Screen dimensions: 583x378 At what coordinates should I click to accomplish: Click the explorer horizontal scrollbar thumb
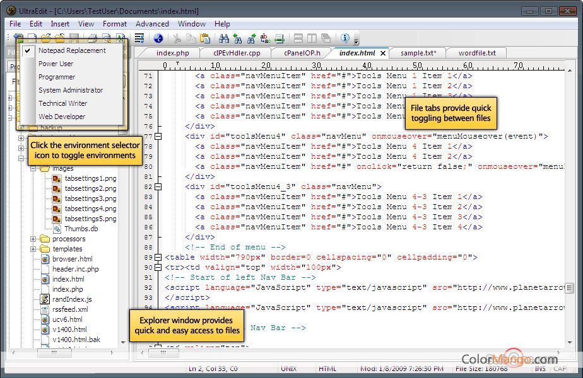pyautogui.click(x=54, y=353)
